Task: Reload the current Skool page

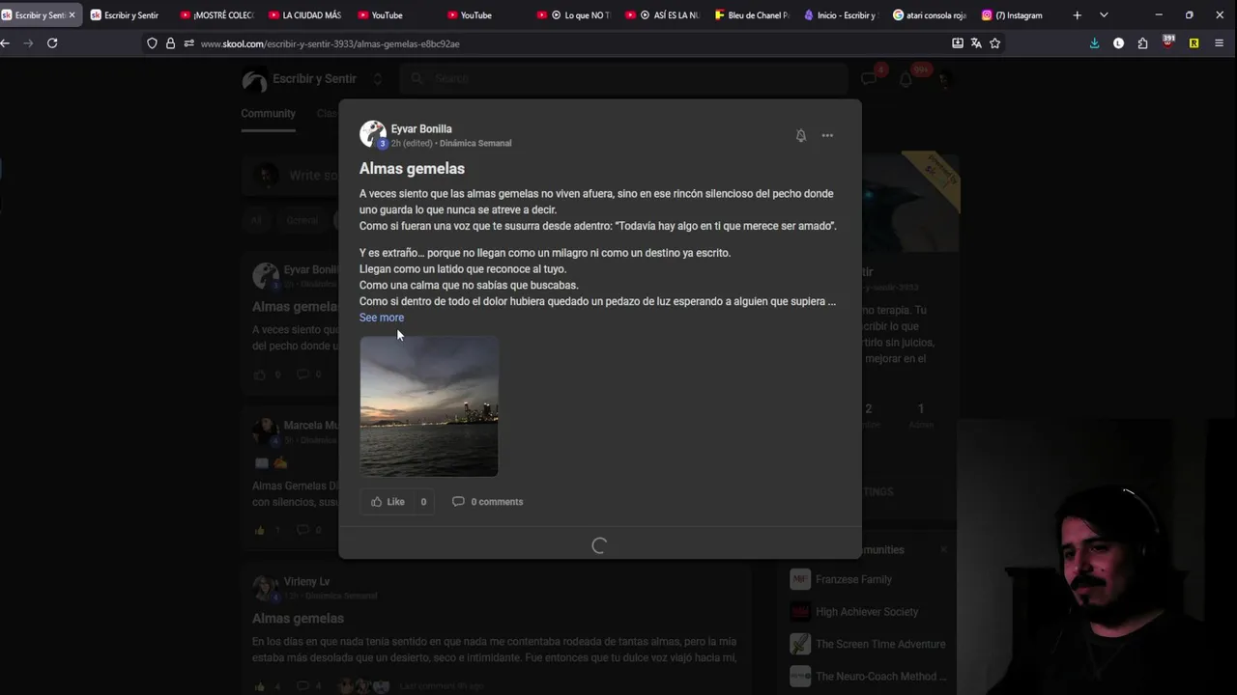Action: pos(52,43)
